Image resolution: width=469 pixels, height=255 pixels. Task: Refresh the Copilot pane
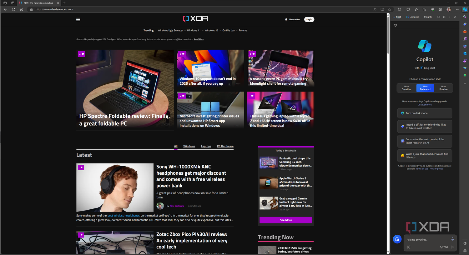coord(444,17)
